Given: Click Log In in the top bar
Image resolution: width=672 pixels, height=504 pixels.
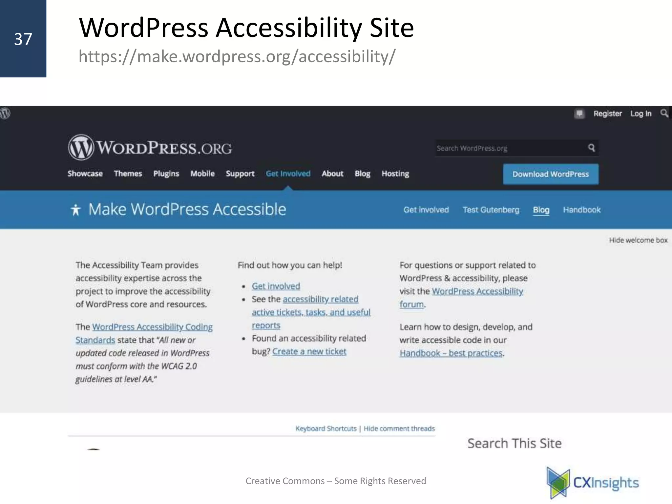Looking at the screenshot, I should (x=641, y=114).
